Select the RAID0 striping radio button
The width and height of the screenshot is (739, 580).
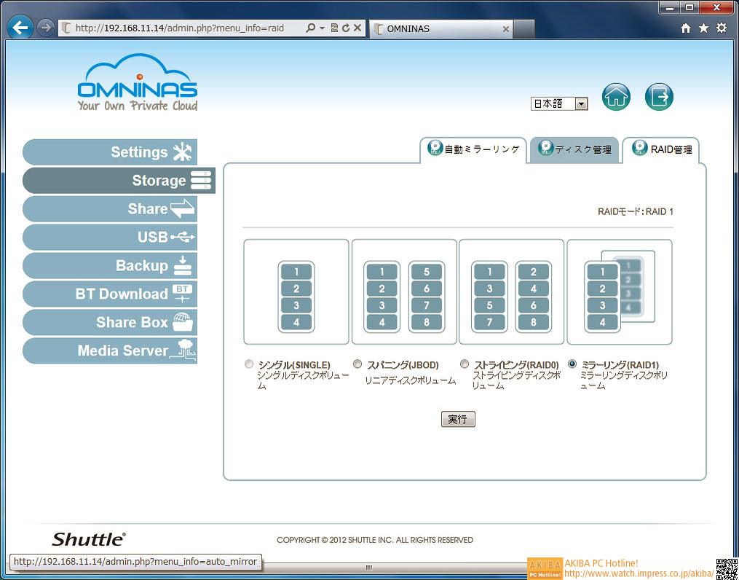coord(465,364)
